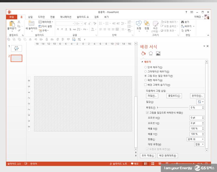Image resolution: width=217 pixels, height=172 pixels.
Task: Switch to the Effects pentagon icon
Action: point(151,54)
